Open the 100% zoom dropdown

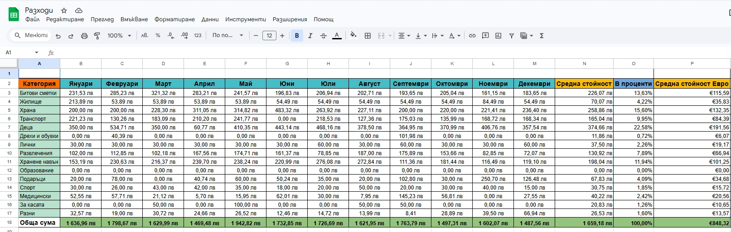click(119, 36)
